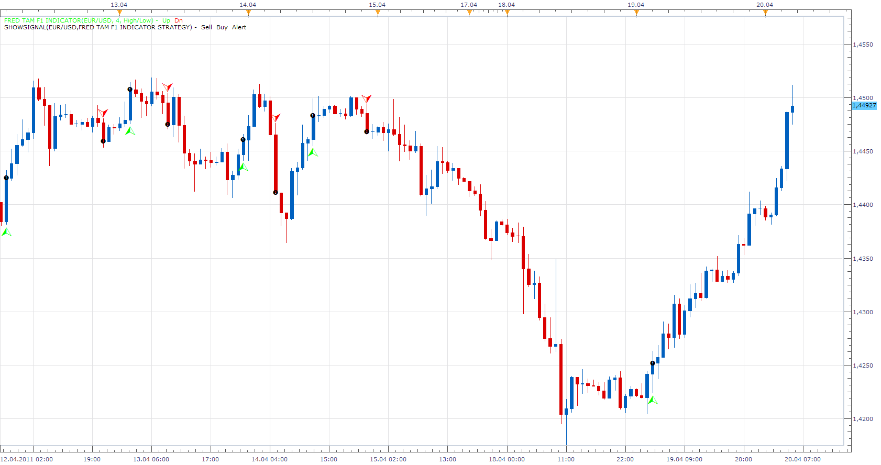
Task: Click the 1,4500 price axis label
Action: pos(863,98)
